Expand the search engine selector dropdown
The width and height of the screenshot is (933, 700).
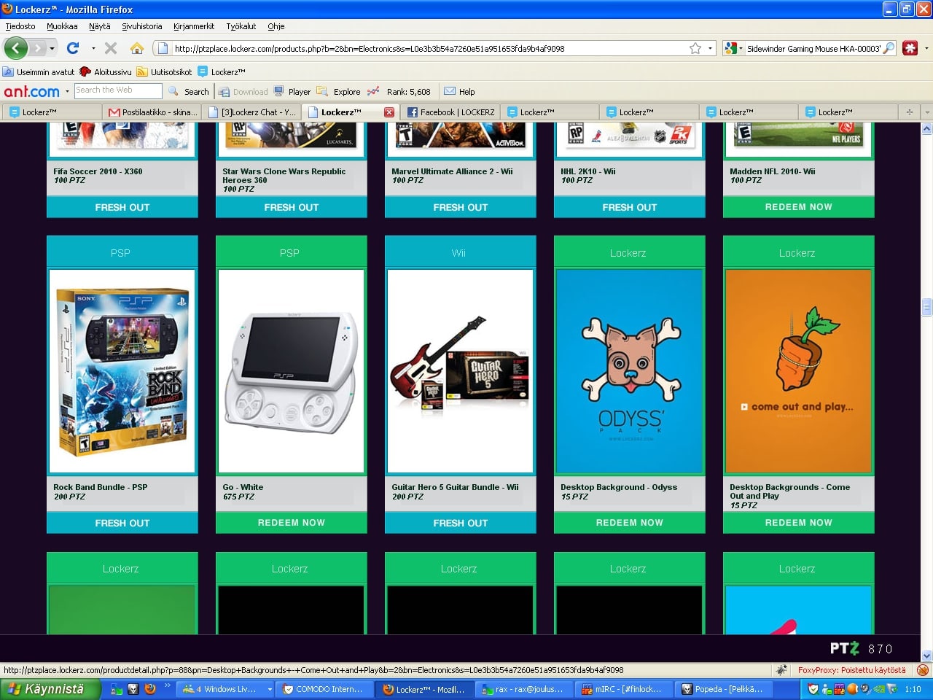tap(733, 48)
